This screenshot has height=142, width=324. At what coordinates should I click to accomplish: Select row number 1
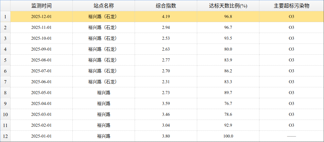click(5, 17)
